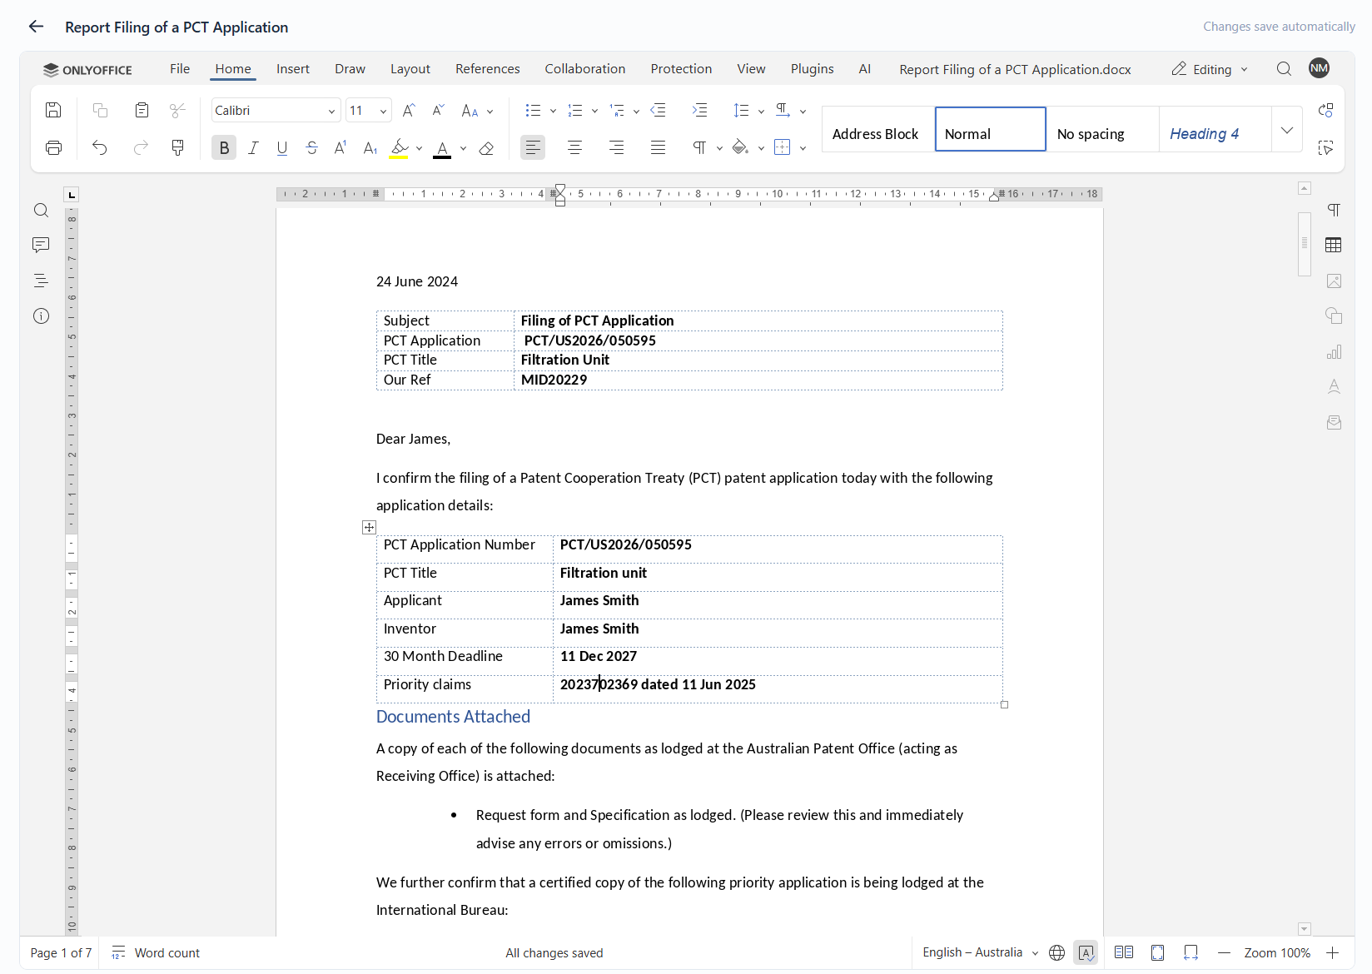The image size is (1372, 974).
Task: Zoom in with the plus button
Action: 1332,952
